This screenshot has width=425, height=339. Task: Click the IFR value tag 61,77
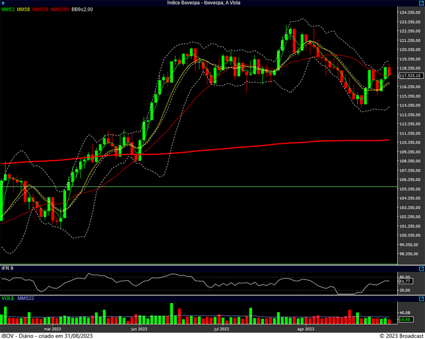point(405,281)
